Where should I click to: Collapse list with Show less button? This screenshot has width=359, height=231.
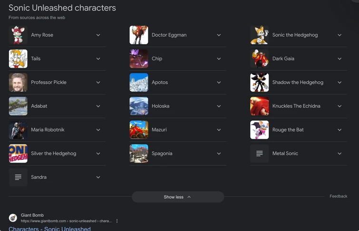click(177, 197)
